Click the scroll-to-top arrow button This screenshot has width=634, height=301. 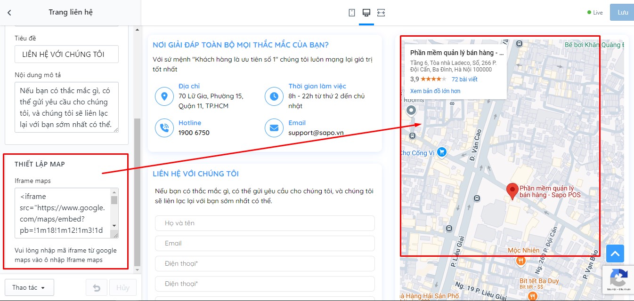(615, 253)
